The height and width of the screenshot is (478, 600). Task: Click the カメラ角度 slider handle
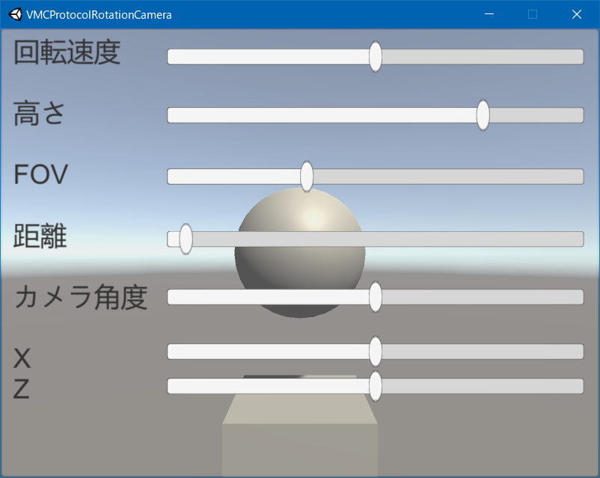(x=374, y=297)
